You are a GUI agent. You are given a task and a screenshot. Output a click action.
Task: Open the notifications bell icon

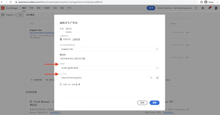[210, 8]
